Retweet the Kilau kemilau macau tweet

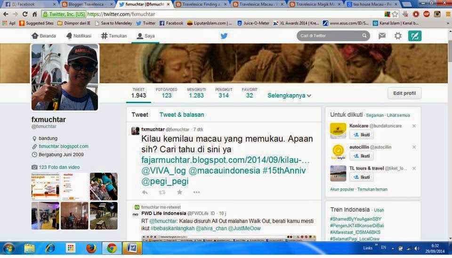pos(162,192)
